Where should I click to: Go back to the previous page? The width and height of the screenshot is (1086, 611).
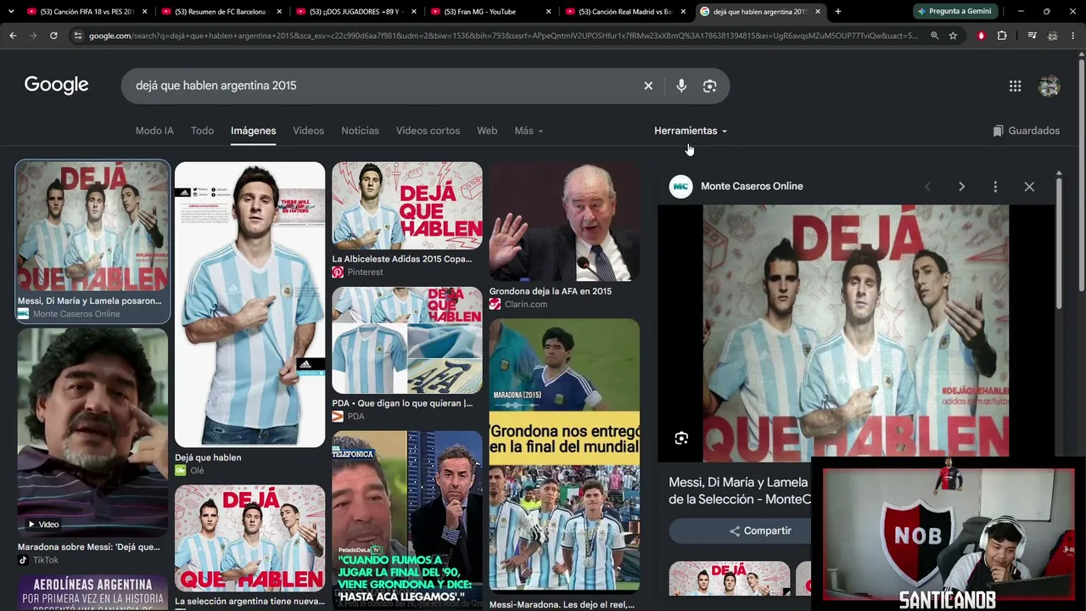pyautogui.click(x=13, y=36)
